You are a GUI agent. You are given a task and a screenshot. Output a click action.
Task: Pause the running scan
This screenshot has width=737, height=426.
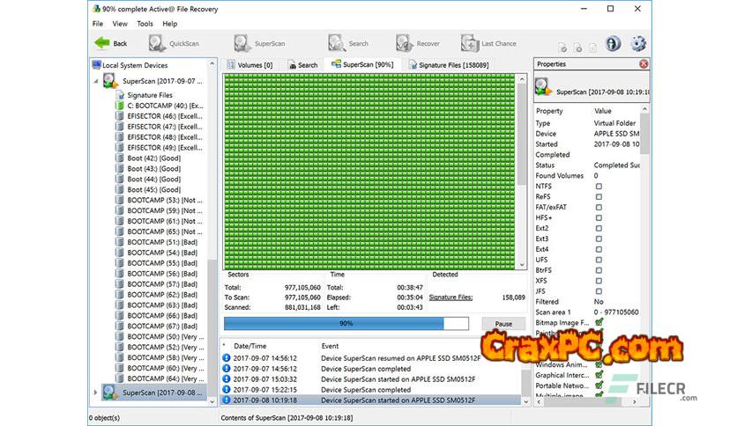(x=503, y=324)
